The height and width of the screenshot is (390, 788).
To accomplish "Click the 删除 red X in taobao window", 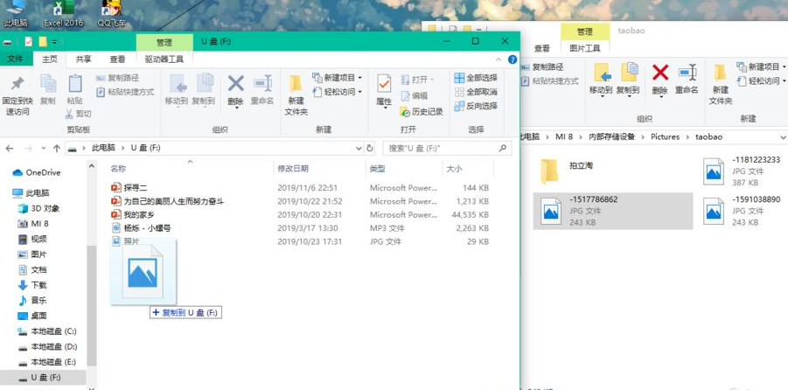I will coord(660,74).
